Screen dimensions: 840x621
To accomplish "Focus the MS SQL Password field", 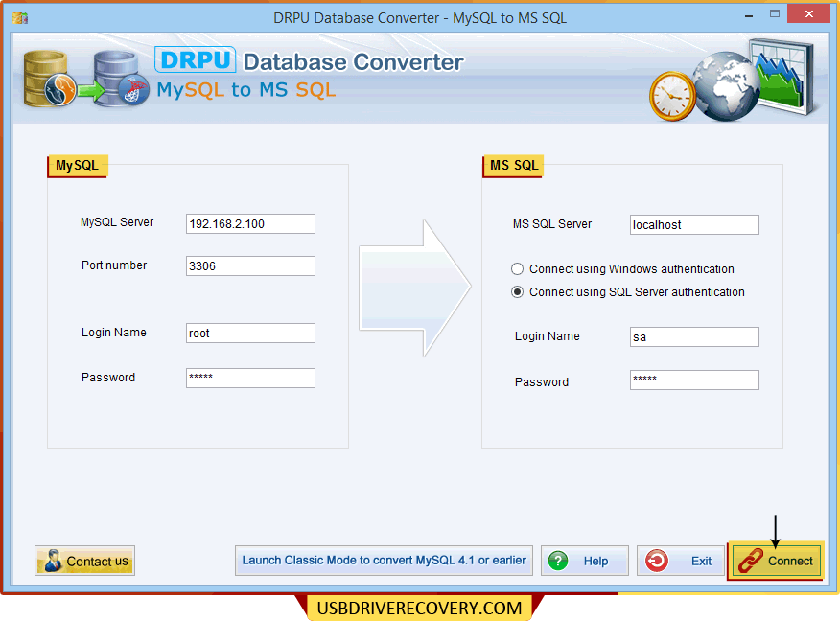I will tap(694, 380).
